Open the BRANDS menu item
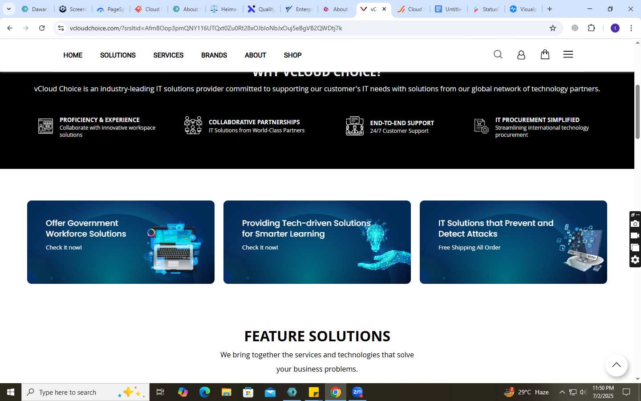The height and width of the screenshot is (401, 641). pyautogui.click(x=214, y=55)
